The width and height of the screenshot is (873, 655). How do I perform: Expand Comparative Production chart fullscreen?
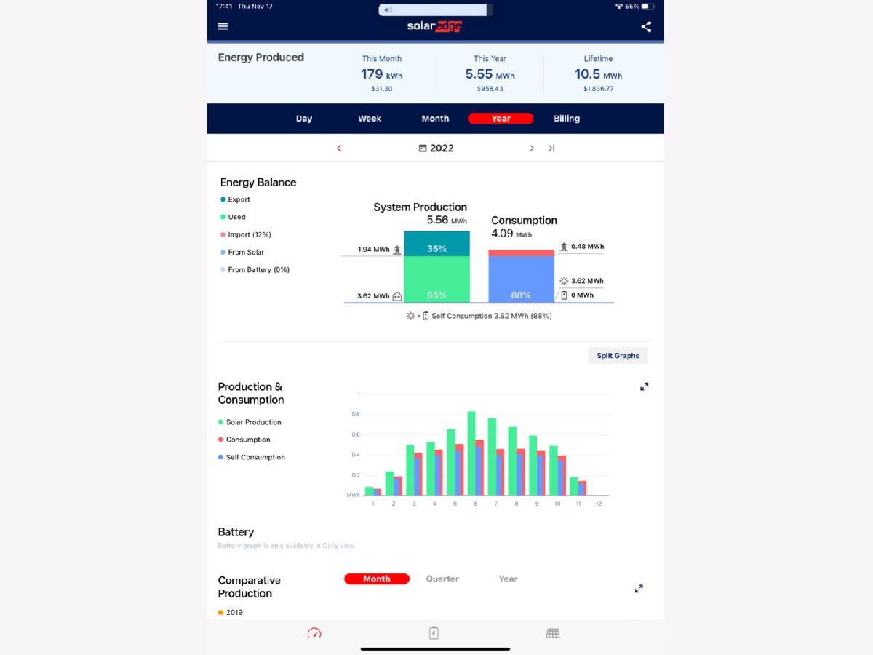(639, 588)
